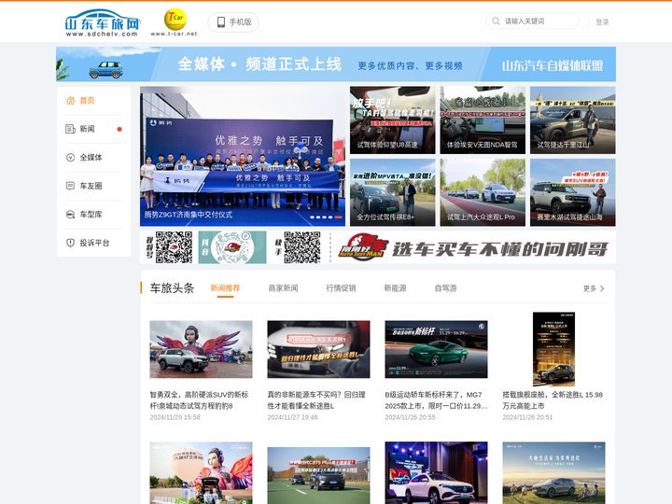Switch to the 新能源 tab
The height and width of the screenshot is (504, 672).
pyautogui.click(x=395, y=288)
